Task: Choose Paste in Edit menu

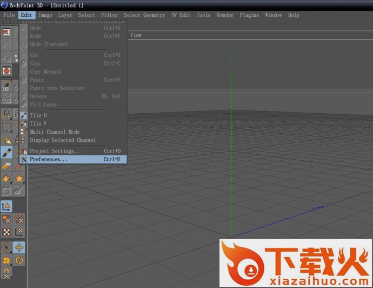Action: pyautogui.click(x=74, y=80)
